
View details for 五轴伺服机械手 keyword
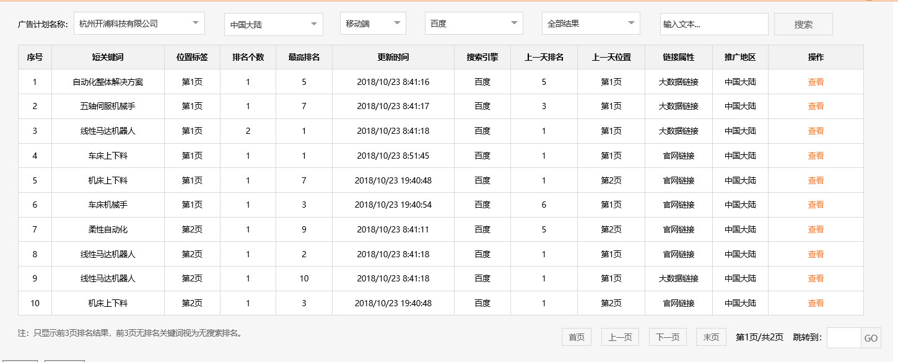[816, 106]
